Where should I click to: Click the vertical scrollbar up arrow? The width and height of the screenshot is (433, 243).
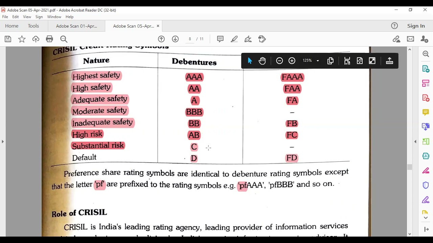coord(410,50)
